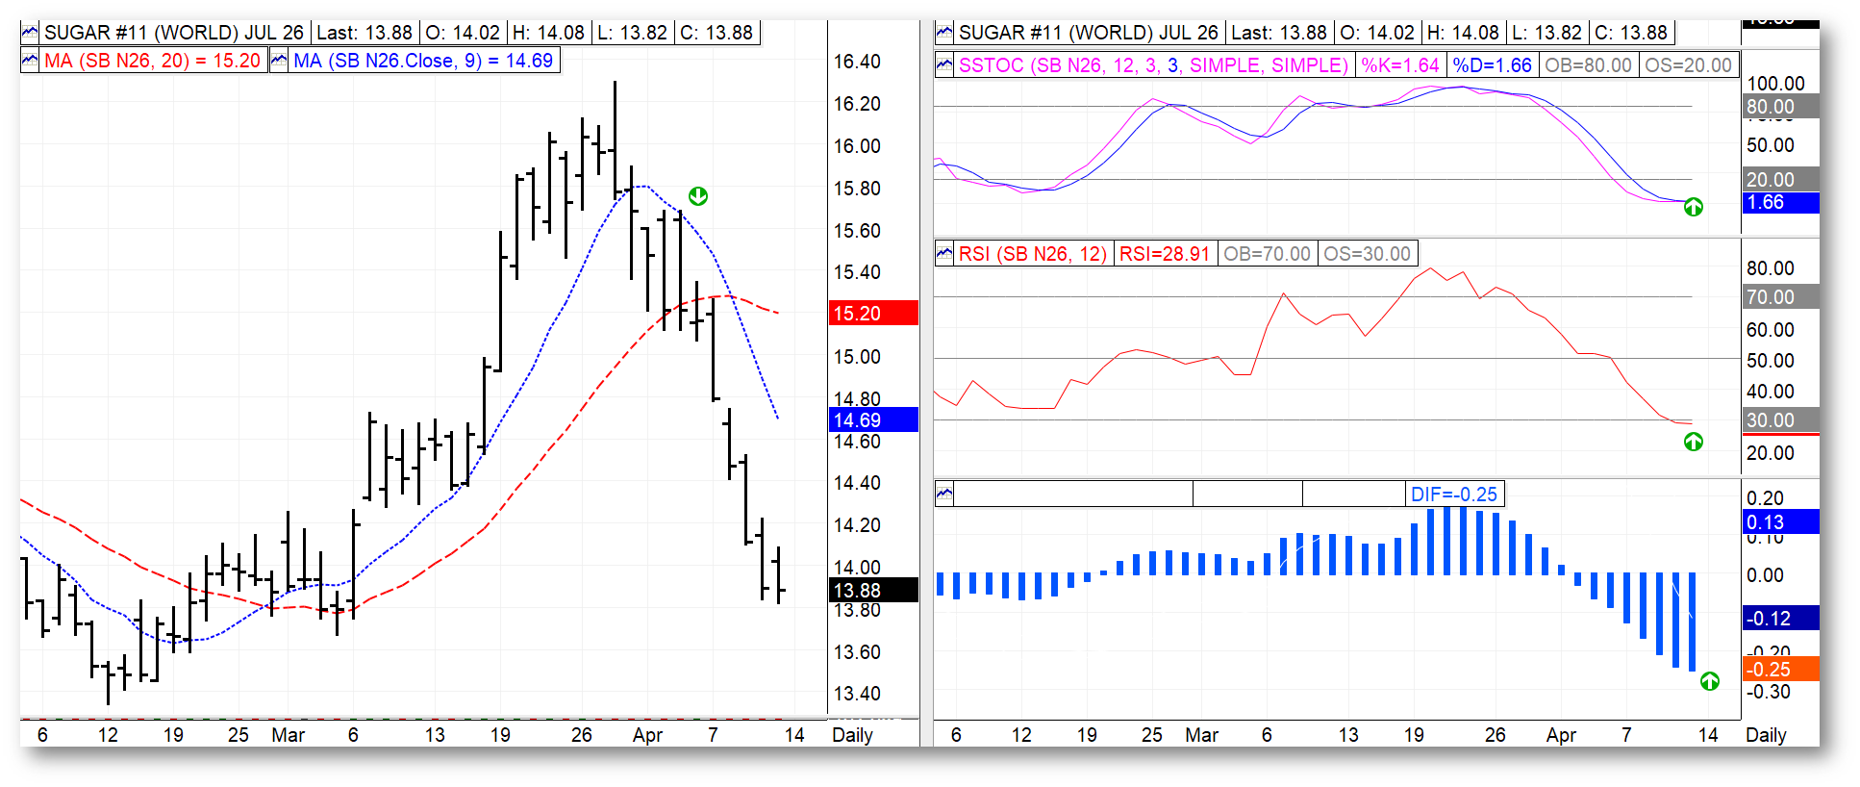Click the RSI OB=70.00 setting

click(x=1267, y=254)
